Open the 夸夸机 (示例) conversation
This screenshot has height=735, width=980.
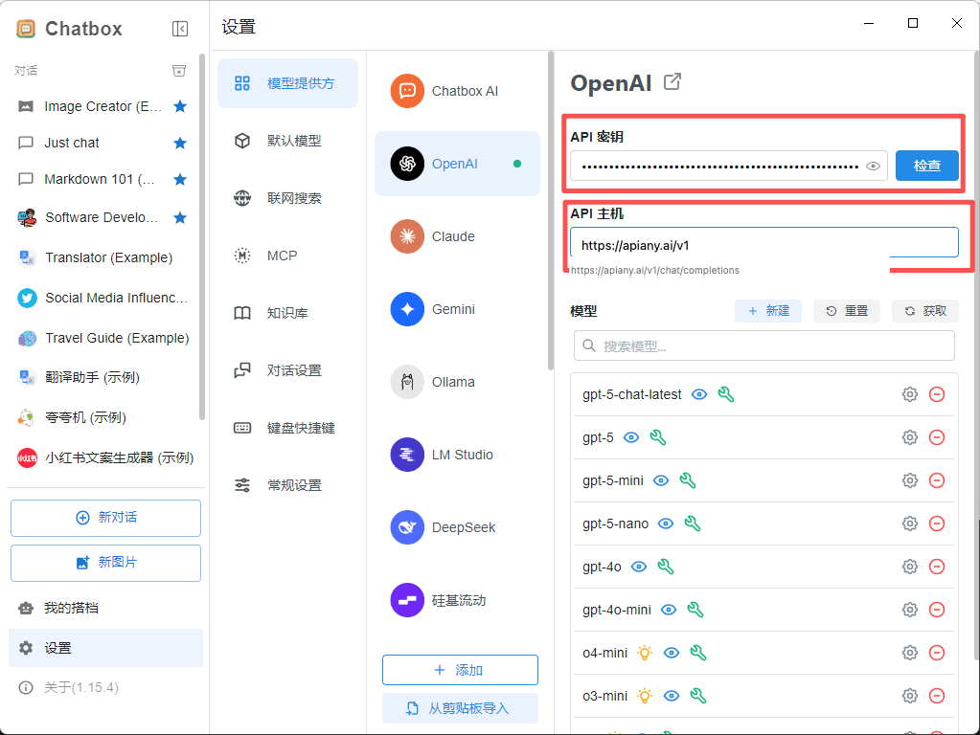point(103,417)
